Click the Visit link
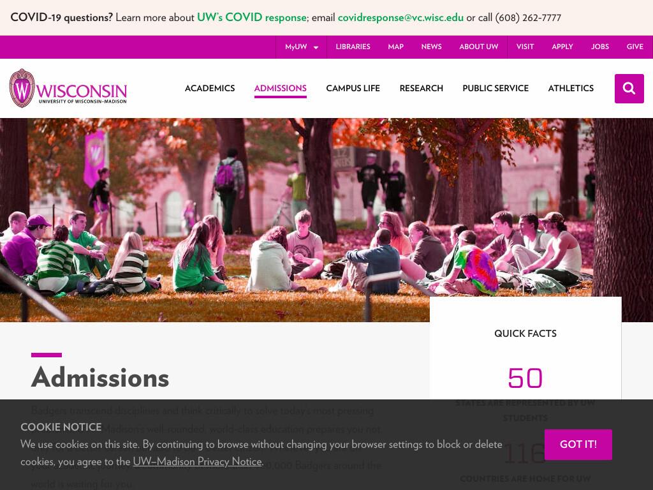 525,47
